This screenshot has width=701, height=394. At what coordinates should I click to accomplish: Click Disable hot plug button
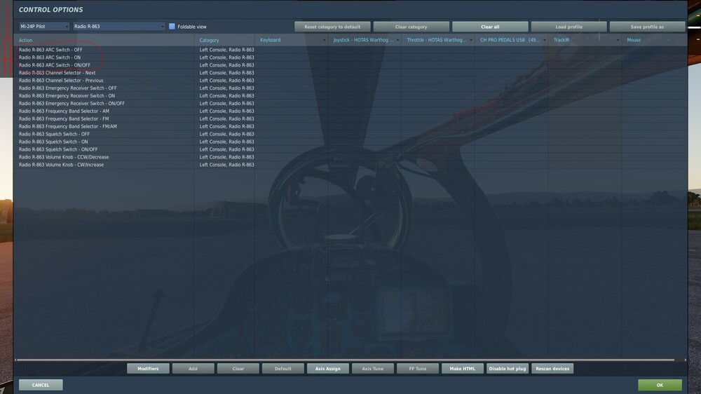tap(508, 369)
